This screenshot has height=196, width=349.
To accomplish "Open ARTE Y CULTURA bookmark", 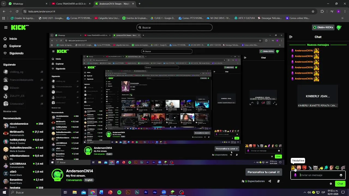I will click(244, 18).
